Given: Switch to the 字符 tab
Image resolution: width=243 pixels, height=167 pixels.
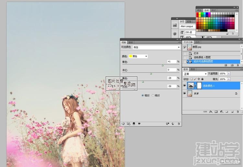Looking at the screenshot, I should (x=182, y=21).
